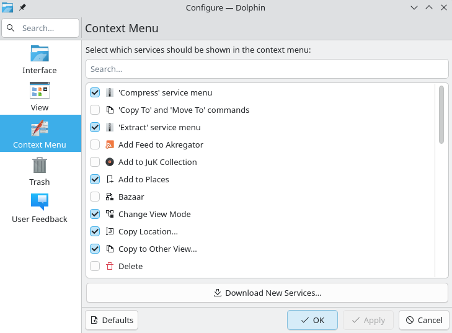Click the 'Add to JuK Collection' text
The width and height of the screenshot is (452, 333).
pyautogui.click(x=157, y=162)
